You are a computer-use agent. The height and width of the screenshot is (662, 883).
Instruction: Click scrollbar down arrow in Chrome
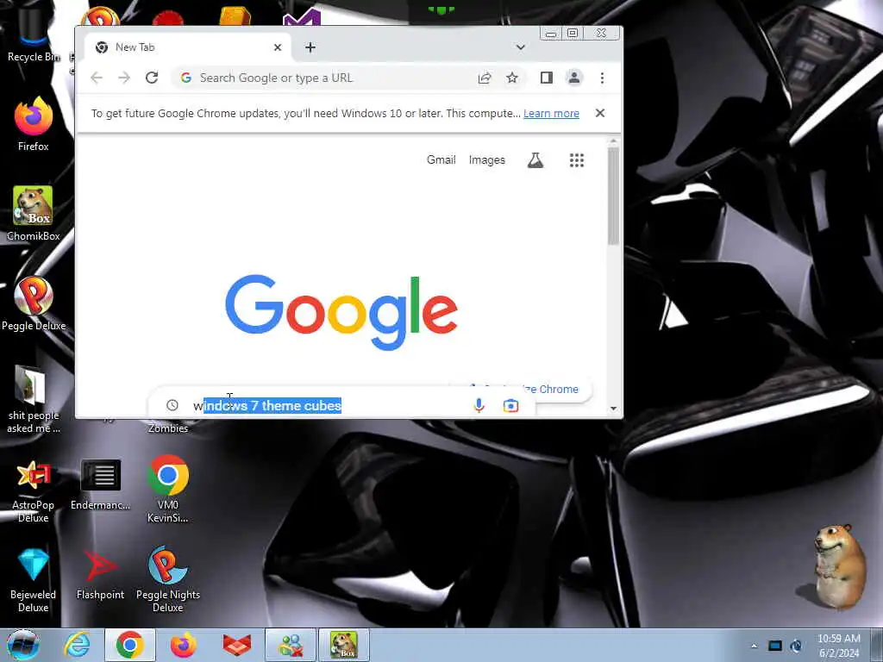point(613,409)
